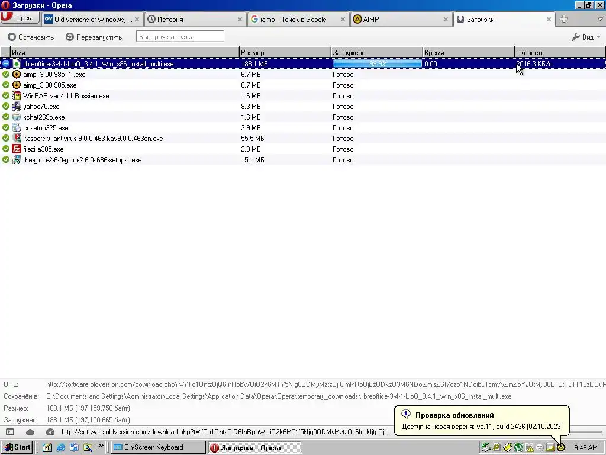Toggle the panel icon in Opera status bar
This screenshot has width=606, height=455.
(x=10, y=432)
